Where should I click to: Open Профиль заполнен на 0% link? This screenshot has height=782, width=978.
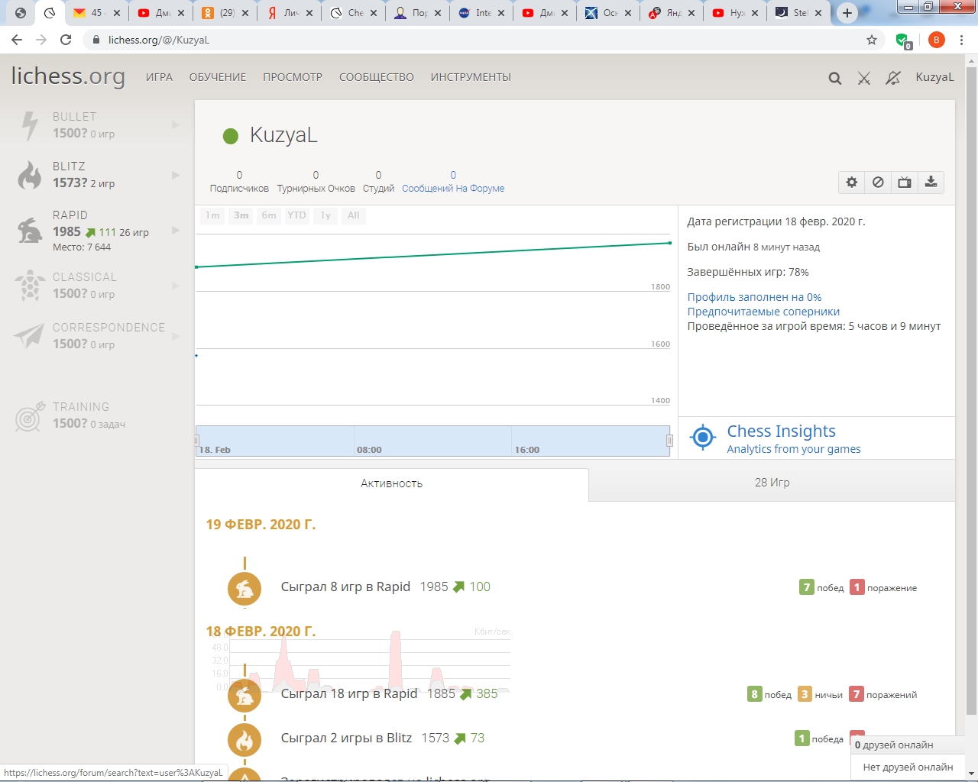point(754,297)
